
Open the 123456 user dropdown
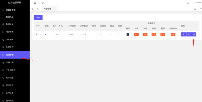[198, 3]
